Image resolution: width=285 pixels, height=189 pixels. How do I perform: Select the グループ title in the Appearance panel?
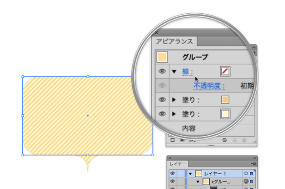coord(195,57)
